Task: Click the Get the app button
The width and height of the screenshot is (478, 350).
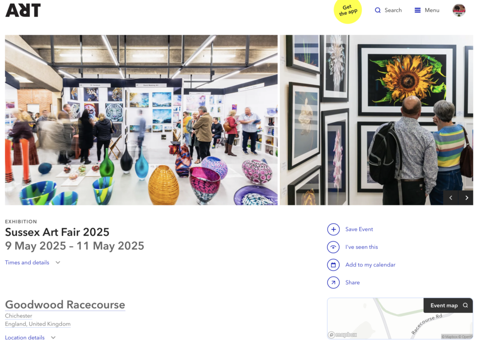Action: click(348, 11)
